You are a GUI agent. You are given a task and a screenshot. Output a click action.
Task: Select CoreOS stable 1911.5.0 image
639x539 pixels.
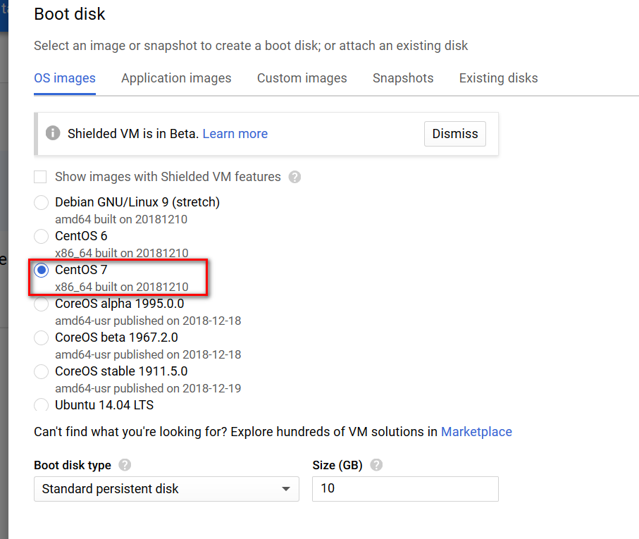coord(42,371)
